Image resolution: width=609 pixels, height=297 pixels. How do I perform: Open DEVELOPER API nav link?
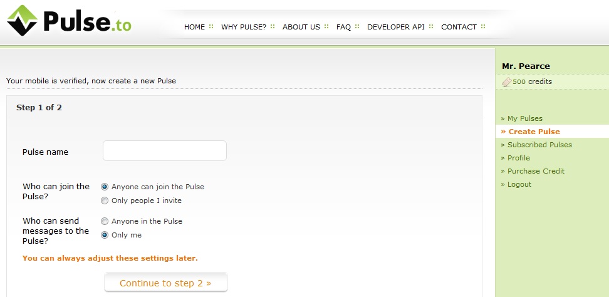396,27
